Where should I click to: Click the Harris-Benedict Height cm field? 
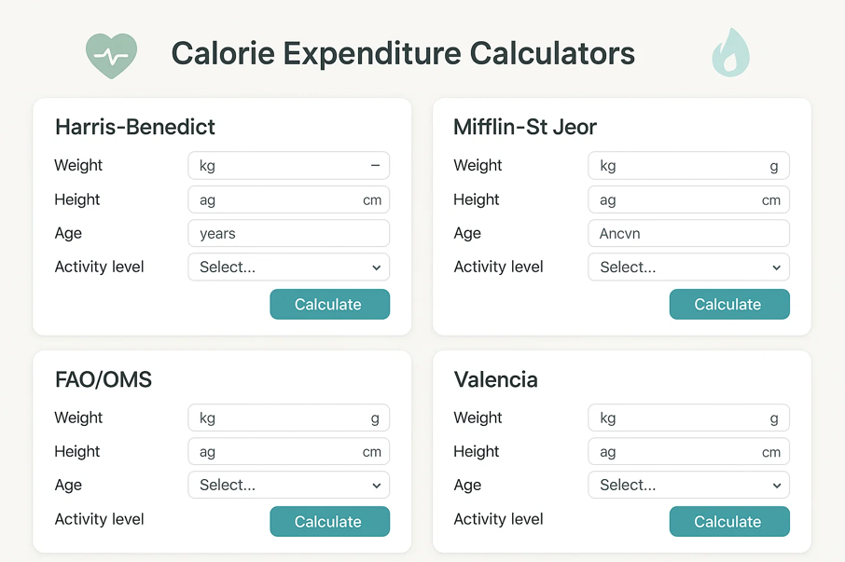288,199
